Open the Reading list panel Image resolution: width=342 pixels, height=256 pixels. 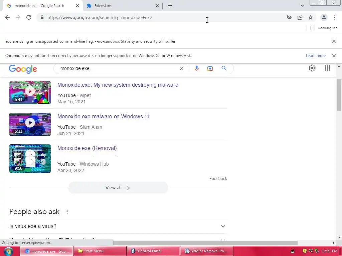(324, 28)
